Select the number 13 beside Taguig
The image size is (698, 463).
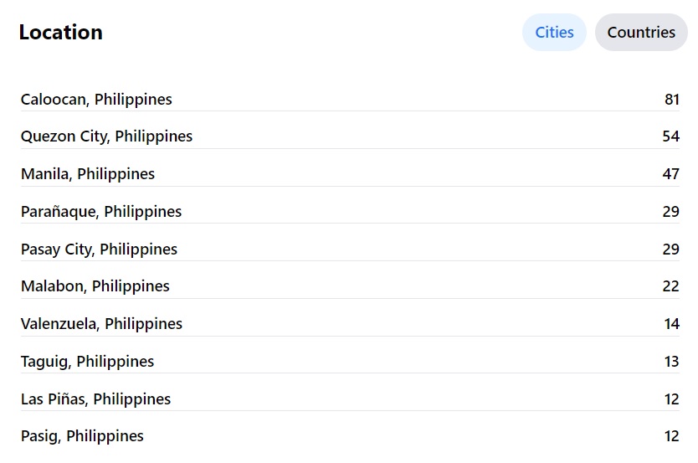coord(671,362)
